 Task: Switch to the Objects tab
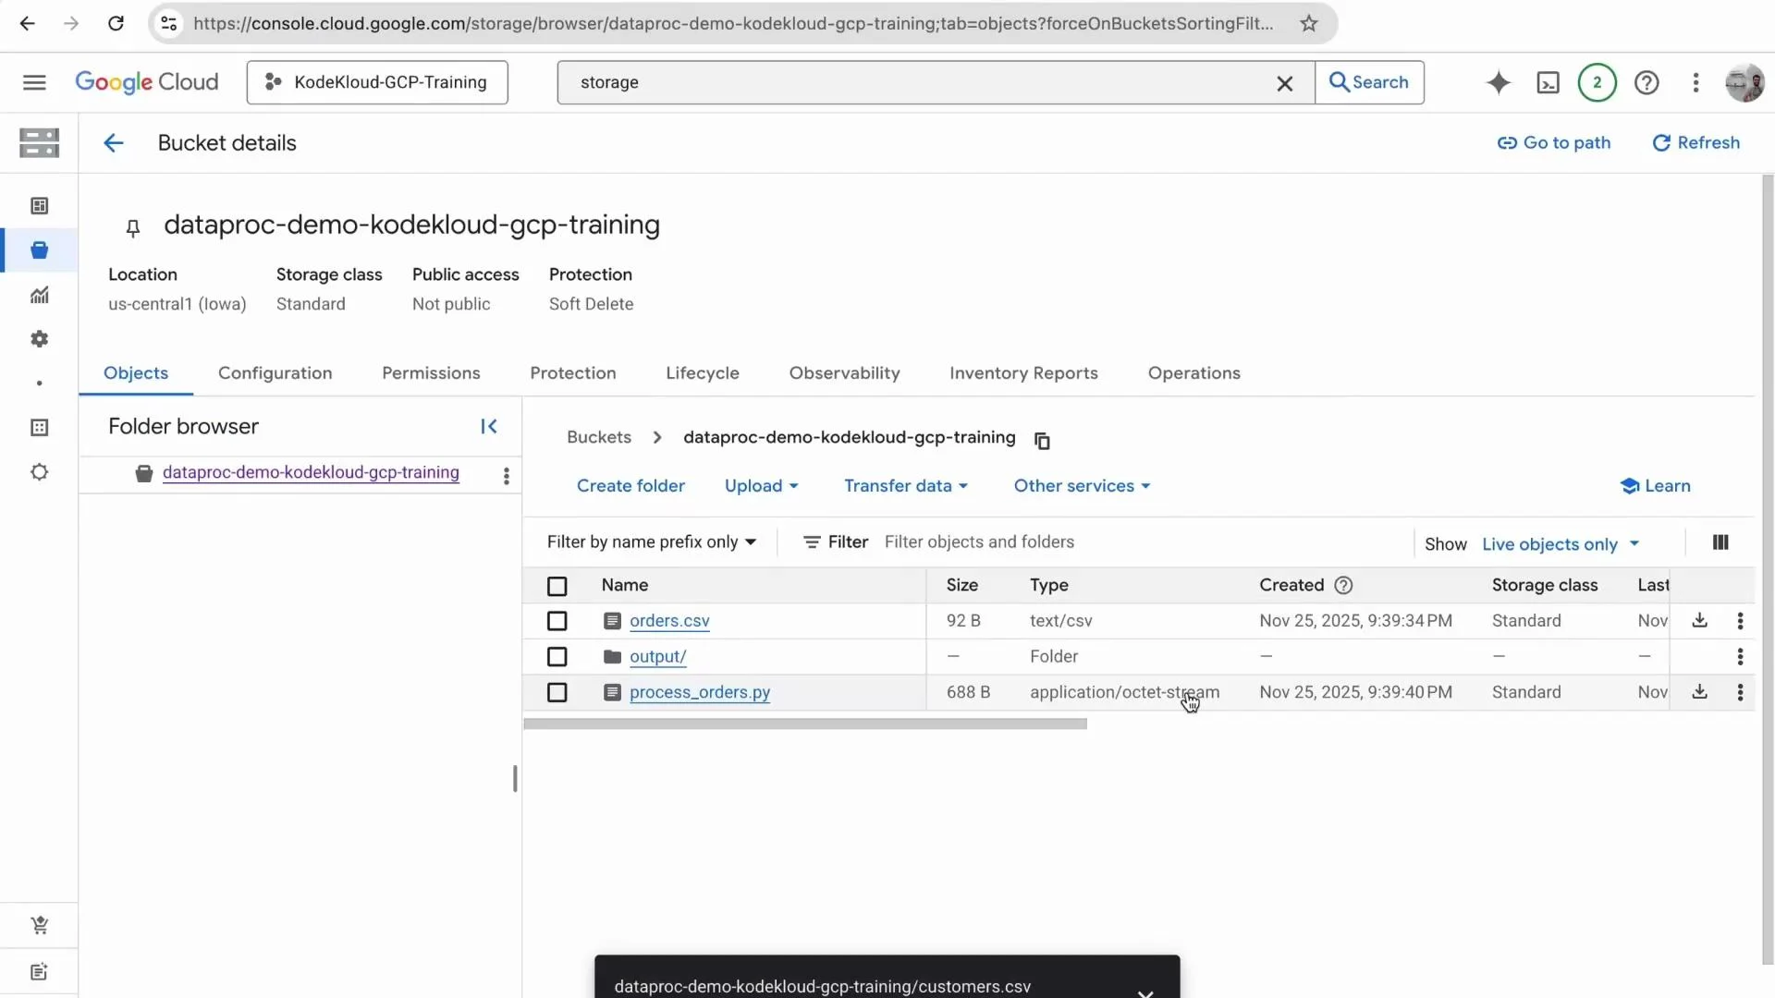coord(136,373)
